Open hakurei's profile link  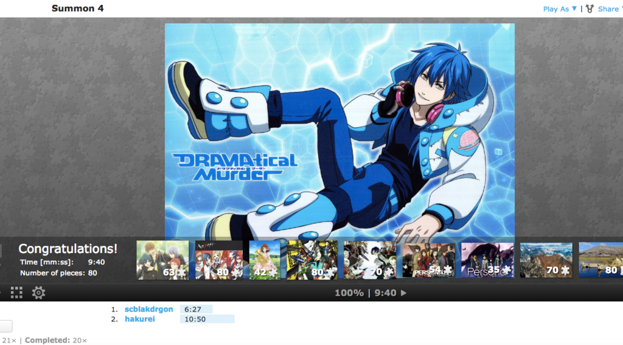(x=139, y=319)
